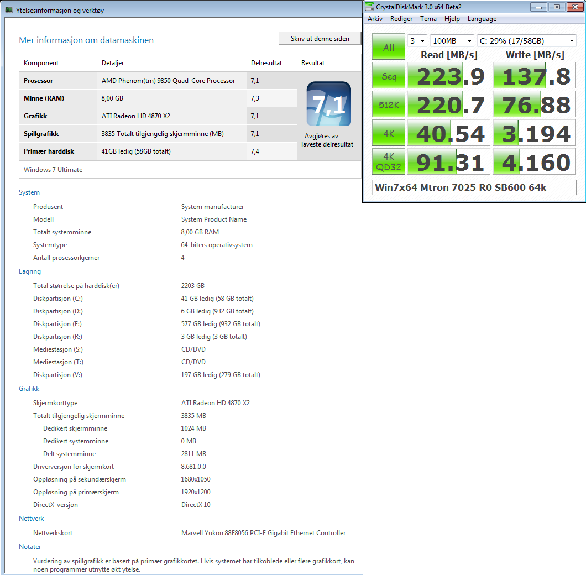Image resolution: width=586 pixels, height=575 pixels.
Task: Select the Grafikk component row label
Action: 35,116
